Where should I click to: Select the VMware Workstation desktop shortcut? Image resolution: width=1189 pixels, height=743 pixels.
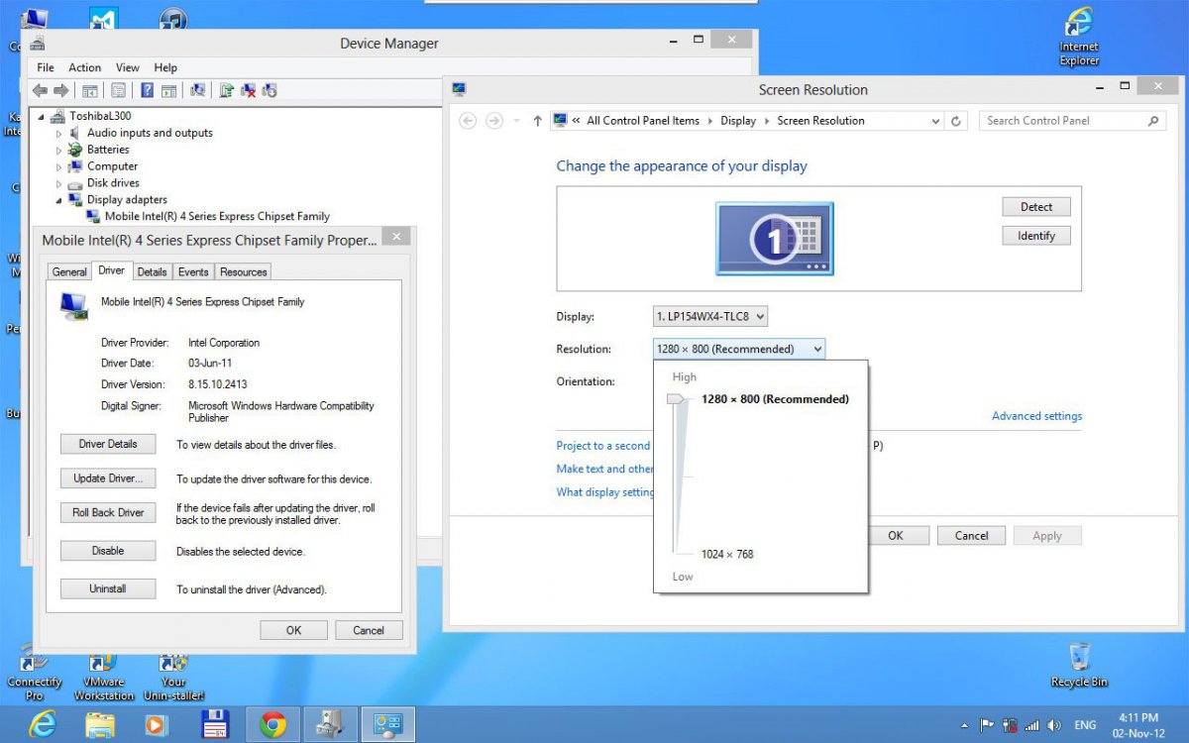[x=104, y=676]
